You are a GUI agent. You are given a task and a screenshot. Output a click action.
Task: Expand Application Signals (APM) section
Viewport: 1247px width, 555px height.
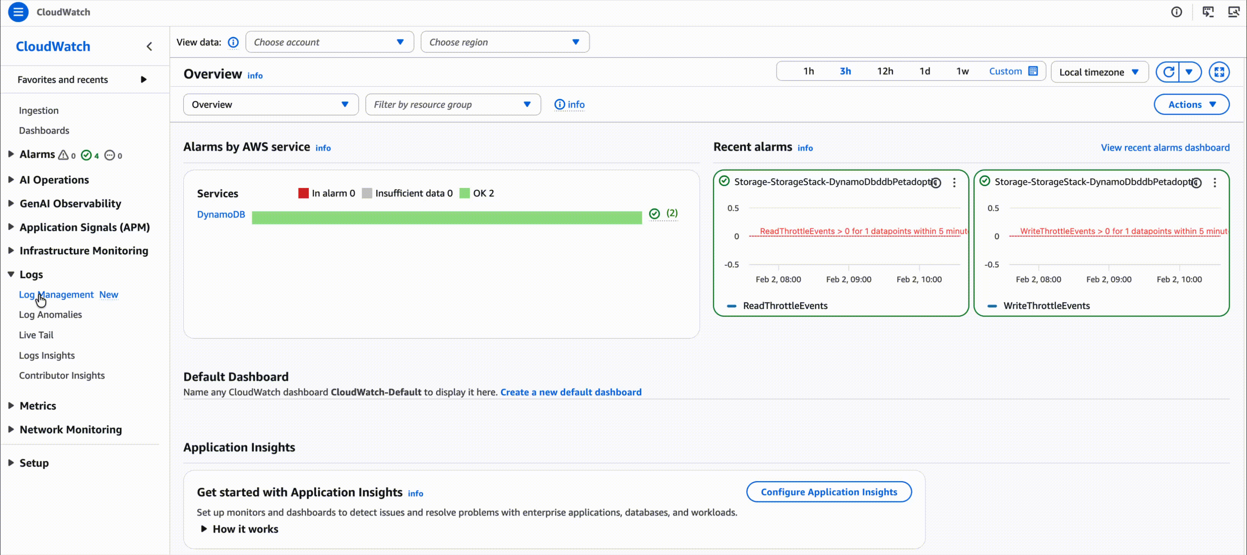11,227
